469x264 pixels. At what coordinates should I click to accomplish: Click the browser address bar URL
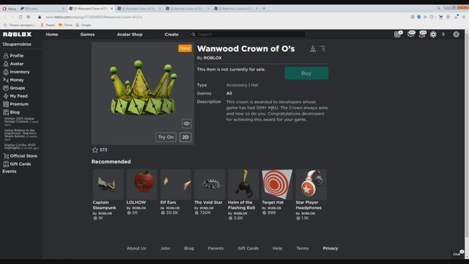94,17
